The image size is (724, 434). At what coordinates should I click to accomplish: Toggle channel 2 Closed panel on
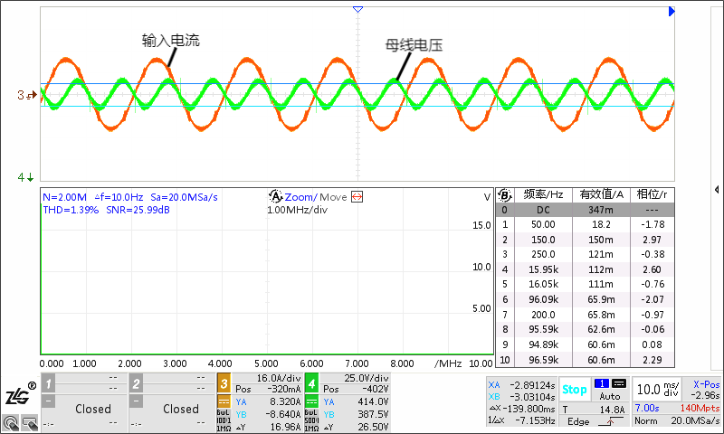[x=180, y=409]
